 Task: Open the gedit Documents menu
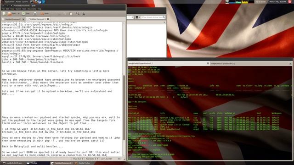coord(32,9)
